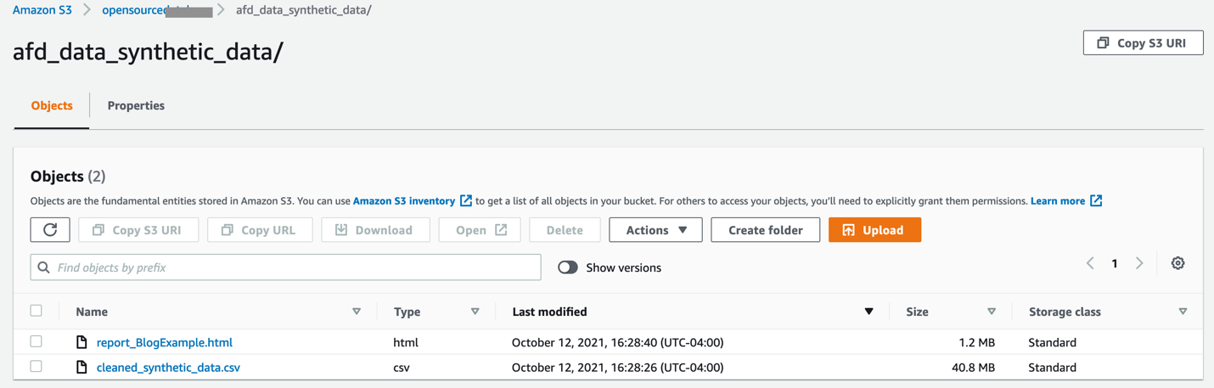
Task: Click the Amazon S3 inventory external link icon
Action: [x=466, y=201]
